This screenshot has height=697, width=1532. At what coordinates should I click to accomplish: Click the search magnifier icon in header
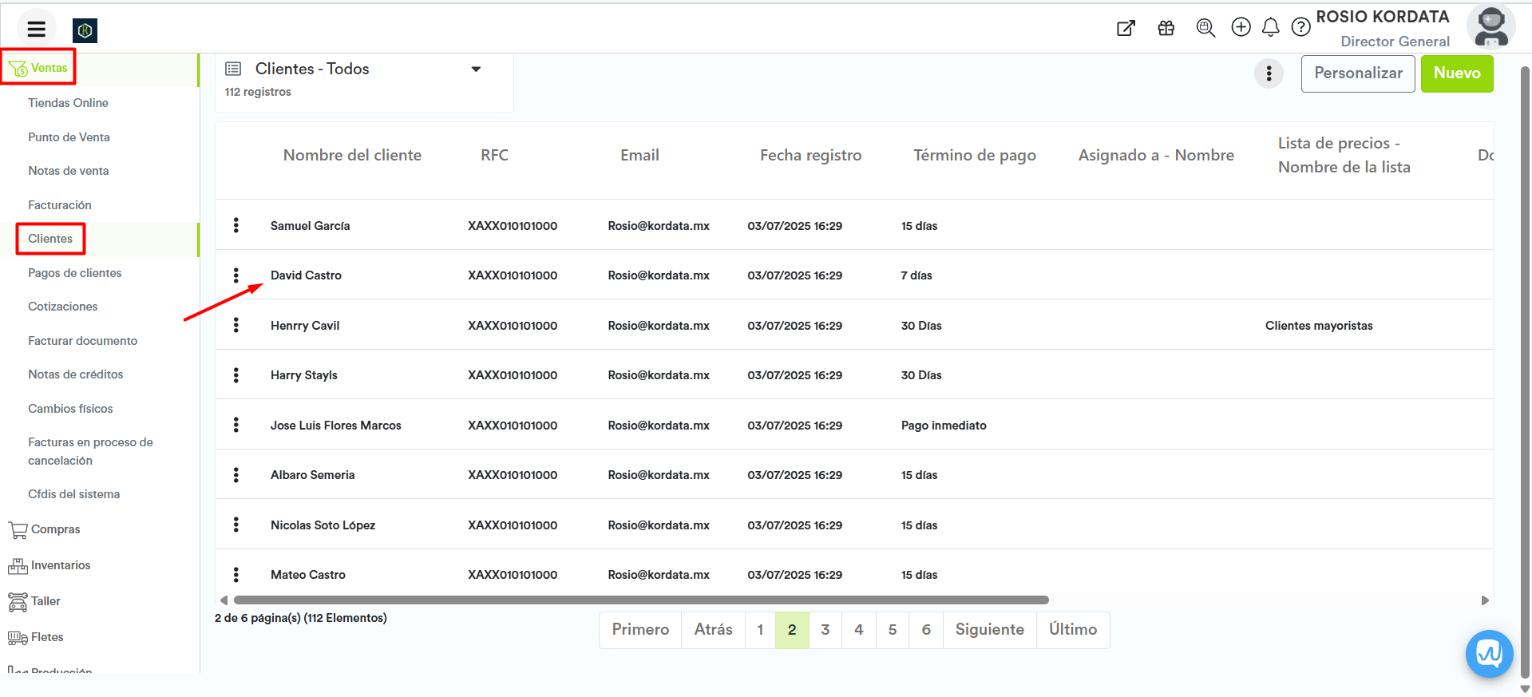[x=1205, y=29]
